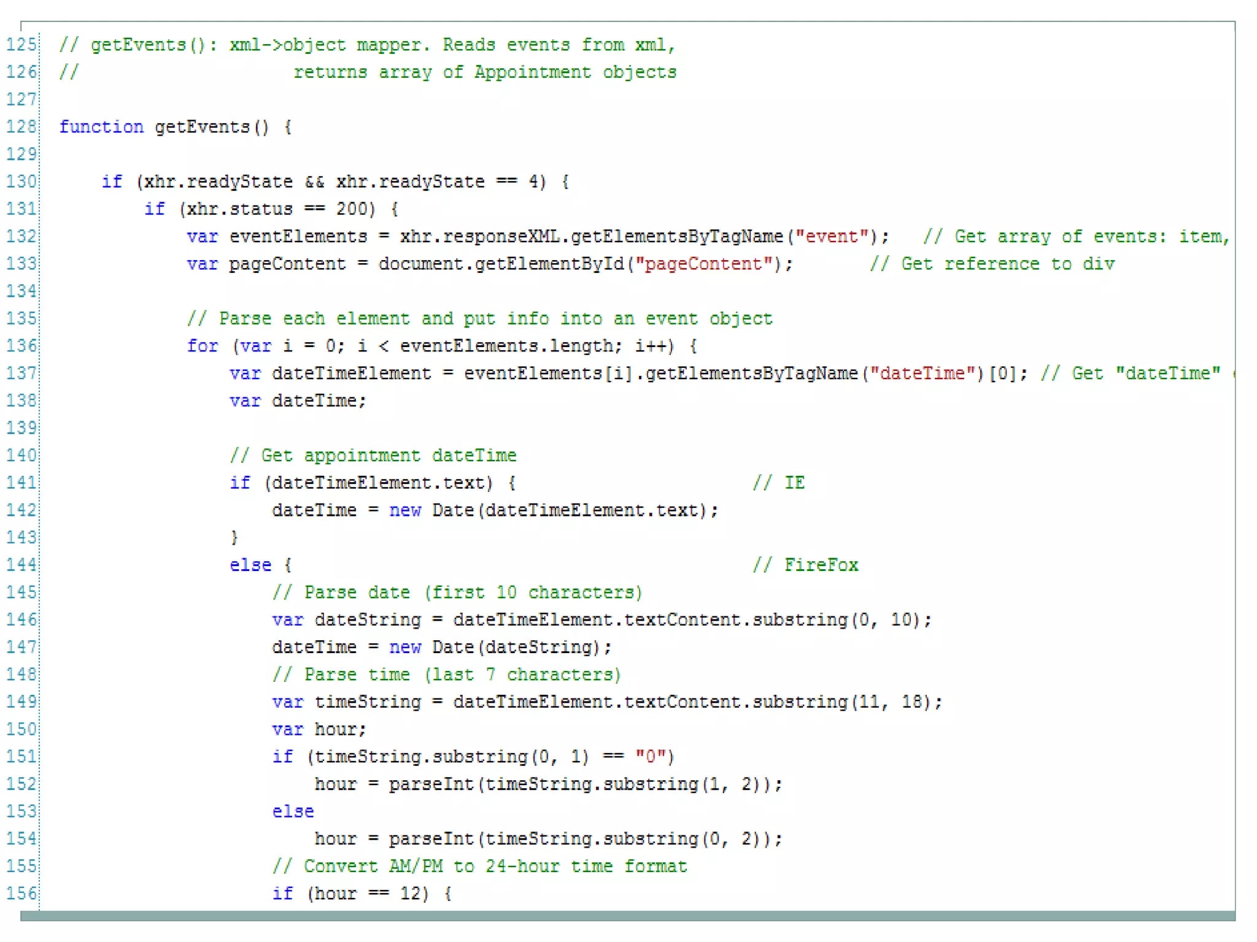The image size is (1257, 942).
Task: Click the '// FireFox' comment
Action: 806,565
